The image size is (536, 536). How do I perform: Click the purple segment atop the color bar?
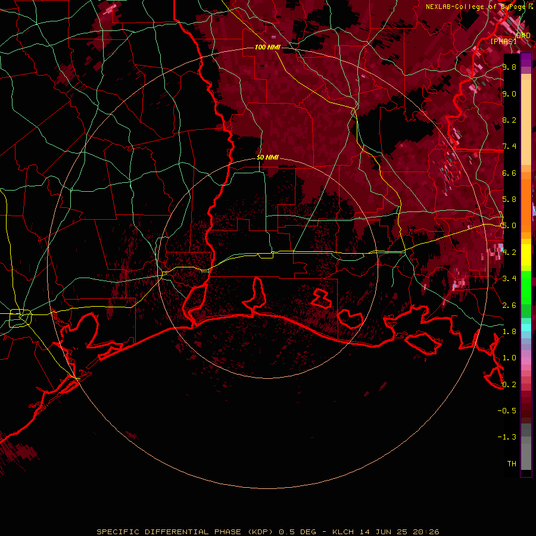(526, 60)
